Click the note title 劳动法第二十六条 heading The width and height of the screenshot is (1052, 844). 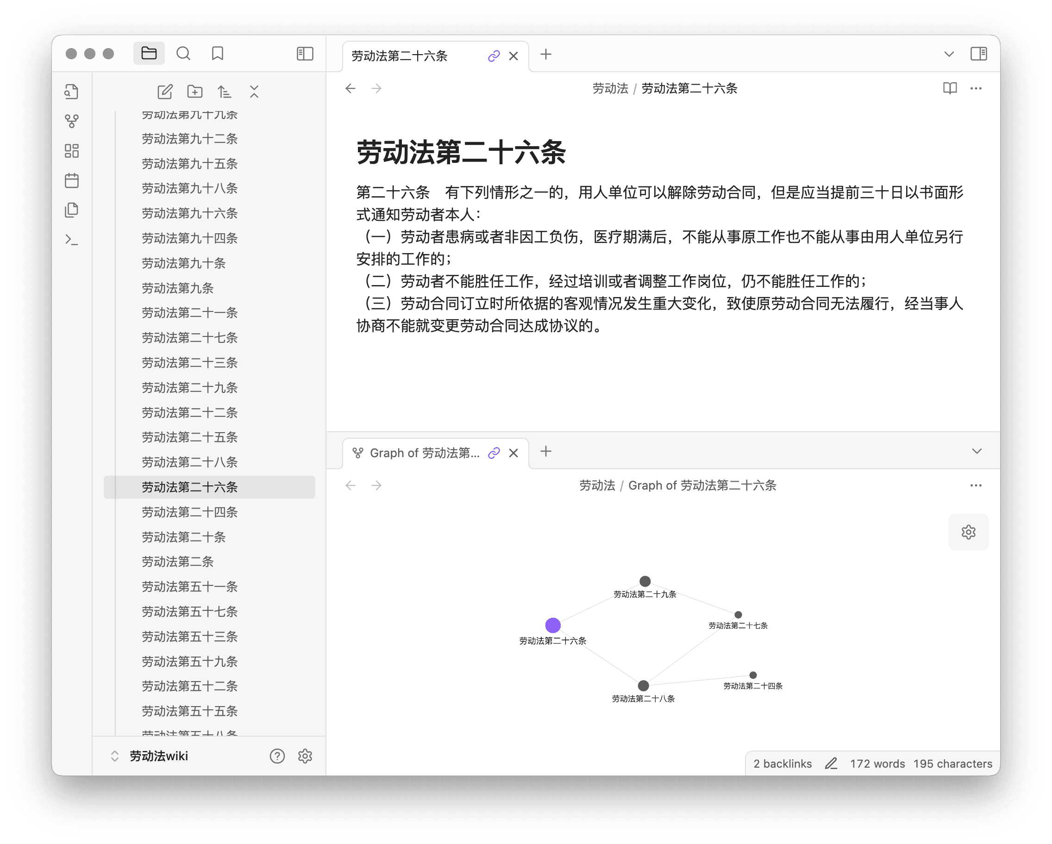[x=461, y=152]
